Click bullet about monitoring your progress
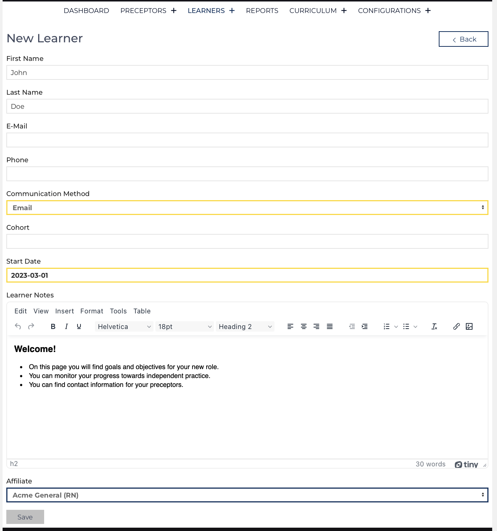497x531 pixels. [119, 376]
